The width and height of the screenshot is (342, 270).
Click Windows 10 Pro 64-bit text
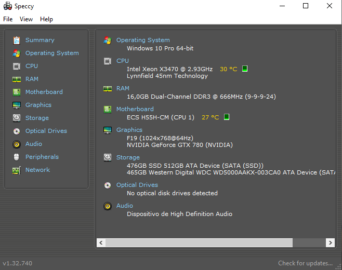[160, 48]
